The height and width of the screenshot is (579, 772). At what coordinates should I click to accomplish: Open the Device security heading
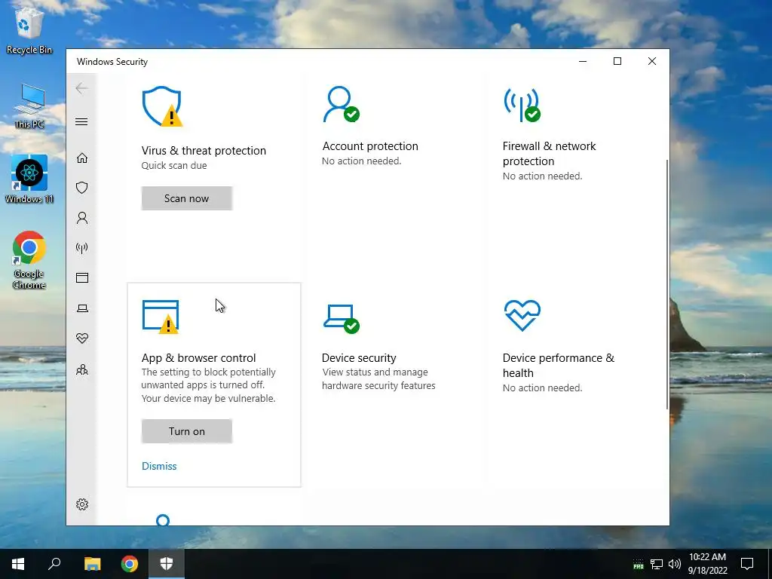359,358
